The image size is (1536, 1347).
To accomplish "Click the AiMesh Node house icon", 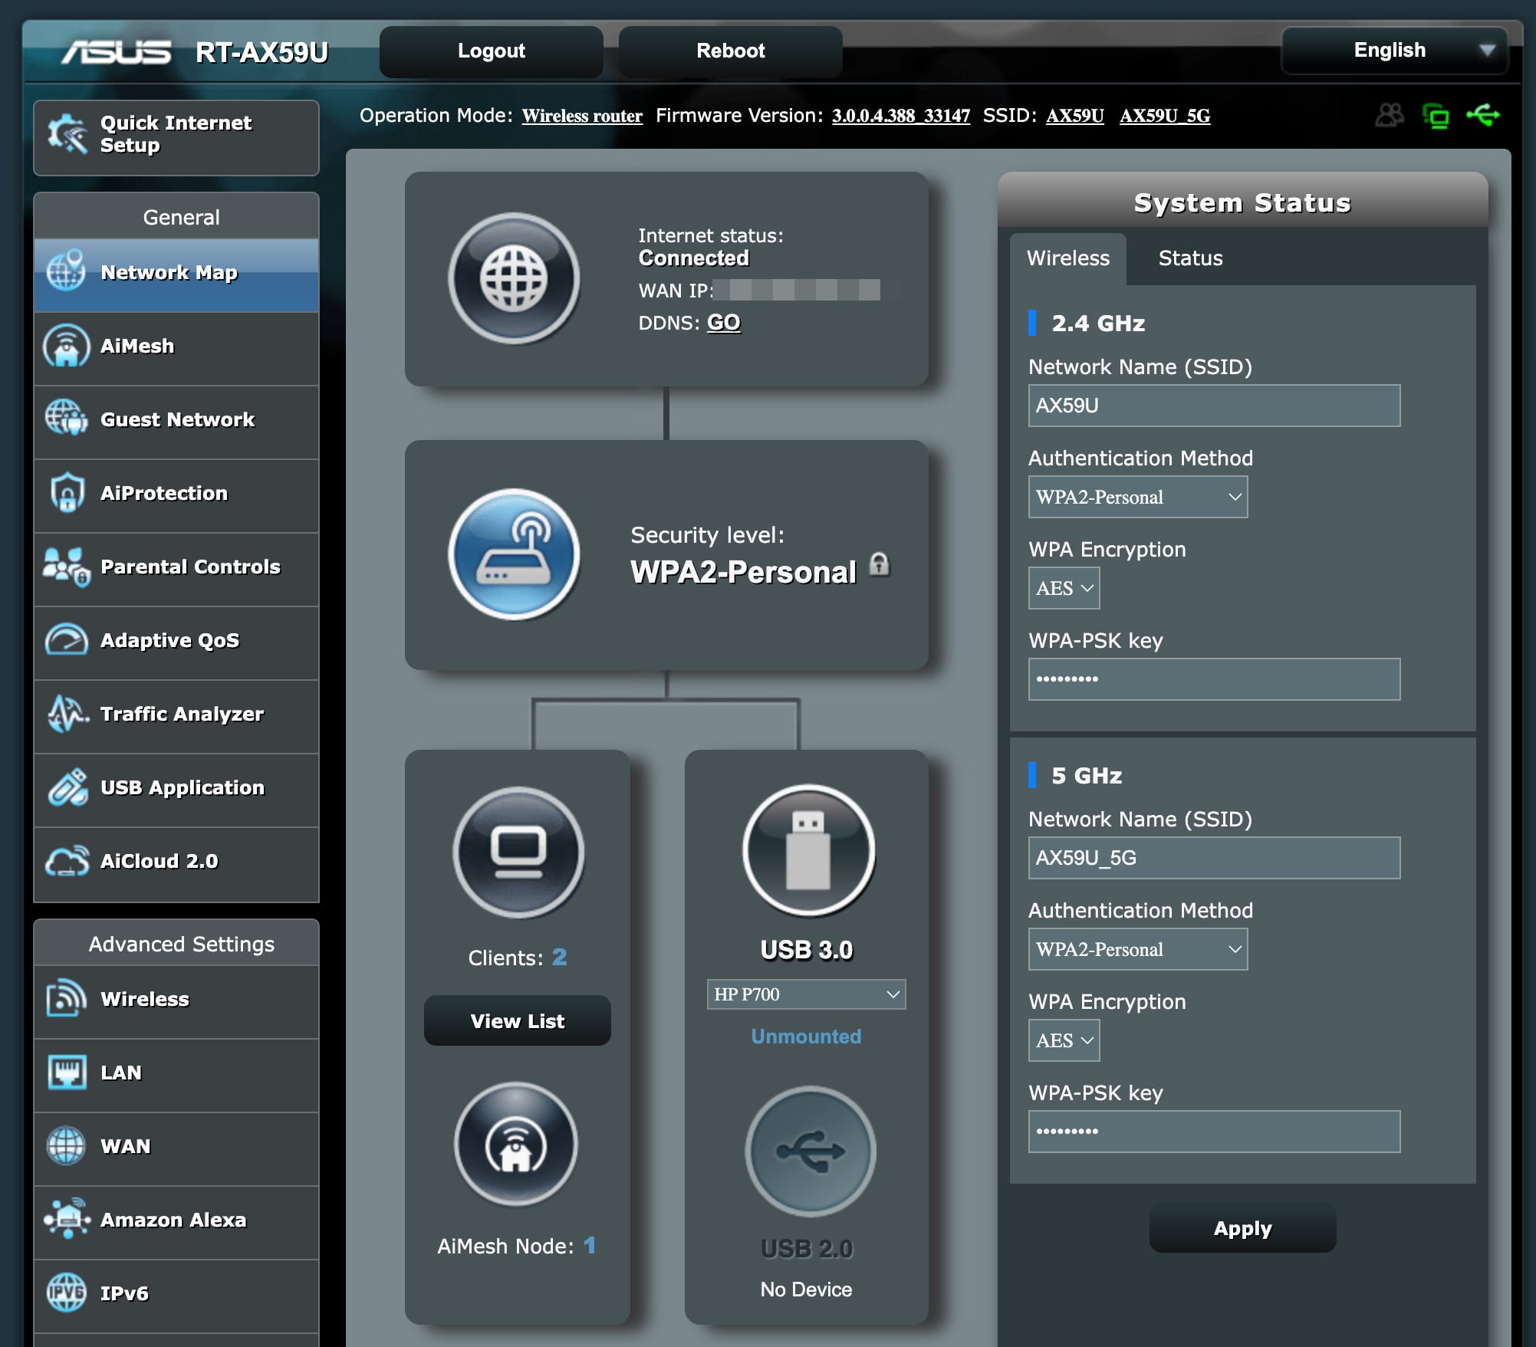I will [x=516, y=1145].
